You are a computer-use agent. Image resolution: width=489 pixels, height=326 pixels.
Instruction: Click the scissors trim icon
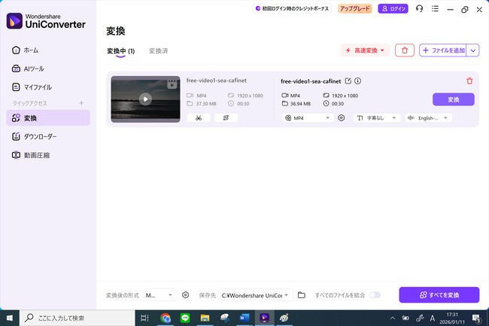(x=199, y=118)
